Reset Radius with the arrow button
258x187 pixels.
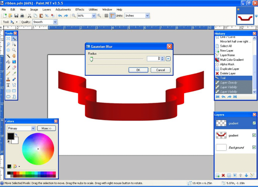[168, 59]
